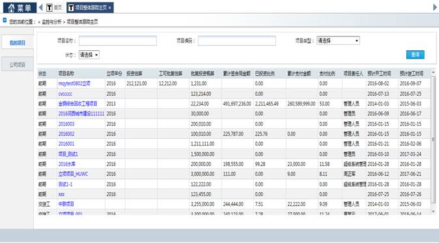Screen dimensions: 439x243
Task: Focus the 项目名称 input field
Action: click(118, 41)
